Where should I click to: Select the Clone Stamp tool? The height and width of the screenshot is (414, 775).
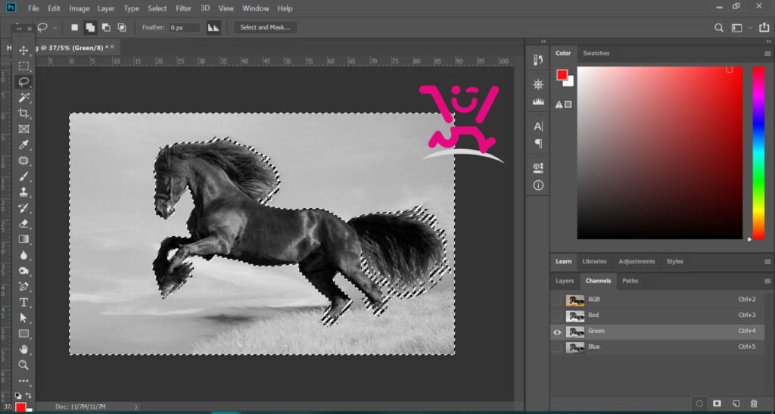click(x=23, y=192)
